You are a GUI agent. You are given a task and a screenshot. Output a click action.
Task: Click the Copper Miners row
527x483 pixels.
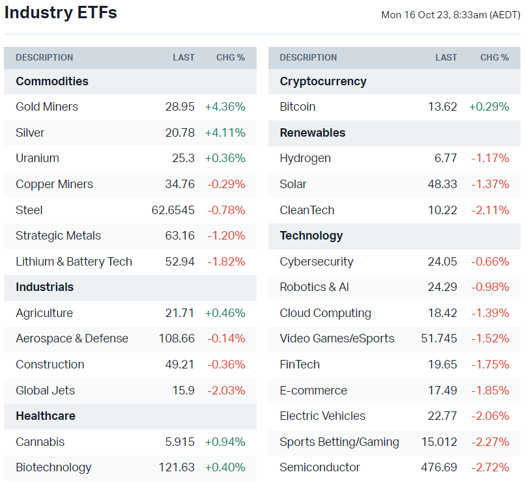click(54, 184)
